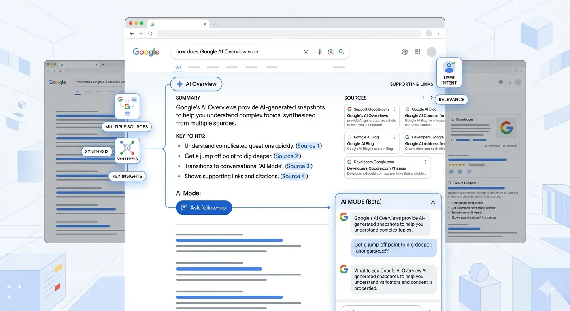Click the front browser's address bar
This screenshot has height=311, width=570.
pos(289,34)
